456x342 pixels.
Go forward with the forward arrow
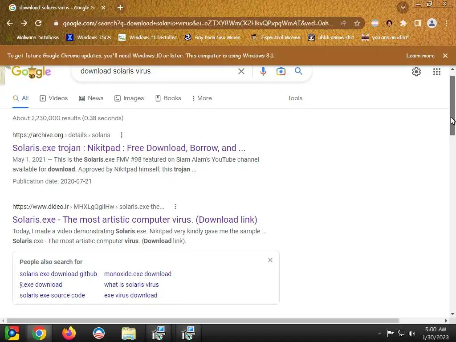[x=24, y=23]
